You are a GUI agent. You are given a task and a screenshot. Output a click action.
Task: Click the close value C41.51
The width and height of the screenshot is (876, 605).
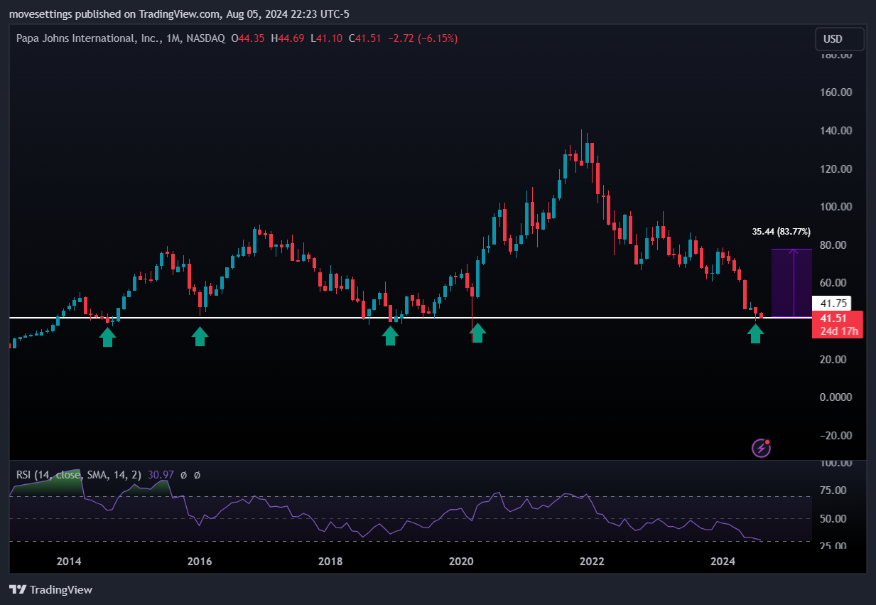[366, 38]
